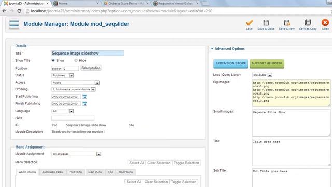Click upper Clear Selection in Menu Selection
The width and height of the screenshot is (332, 187).
tap(159, 163)
